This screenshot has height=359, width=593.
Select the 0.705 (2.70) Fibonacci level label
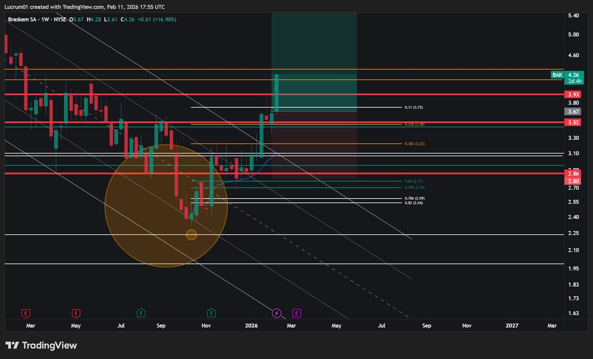click(414, 187)
